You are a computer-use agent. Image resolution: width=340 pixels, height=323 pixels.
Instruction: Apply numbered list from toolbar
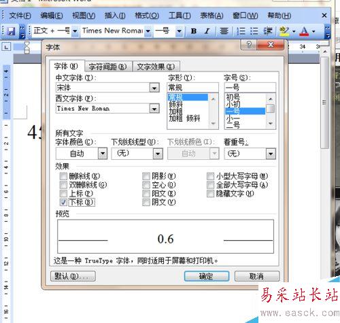pos(241,31)
